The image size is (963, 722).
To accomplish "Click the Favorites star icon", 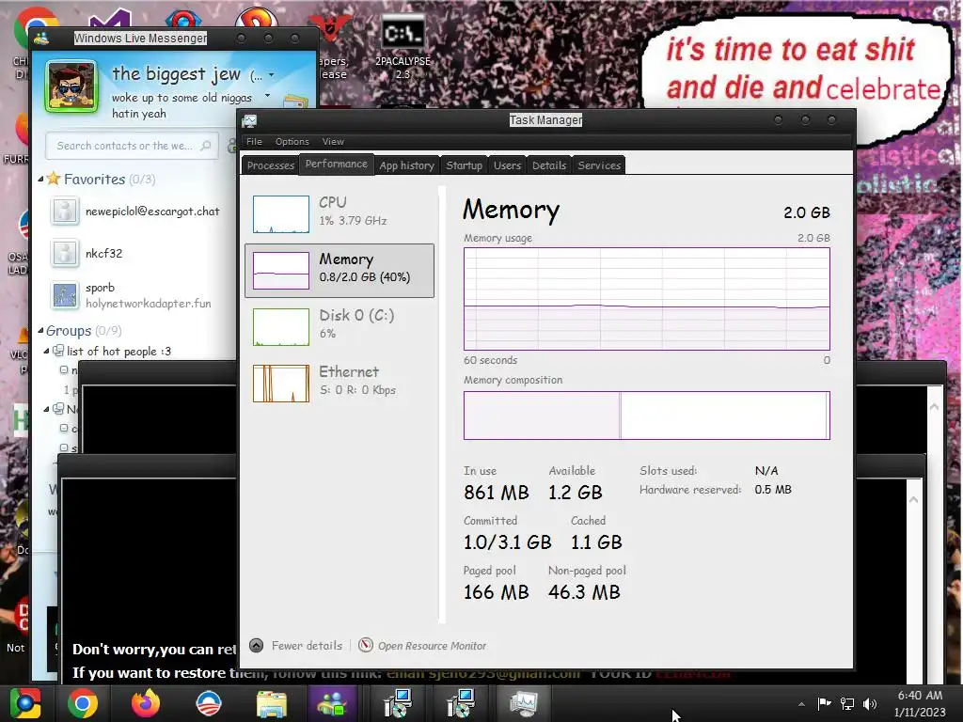I will [x=54, y=179].
